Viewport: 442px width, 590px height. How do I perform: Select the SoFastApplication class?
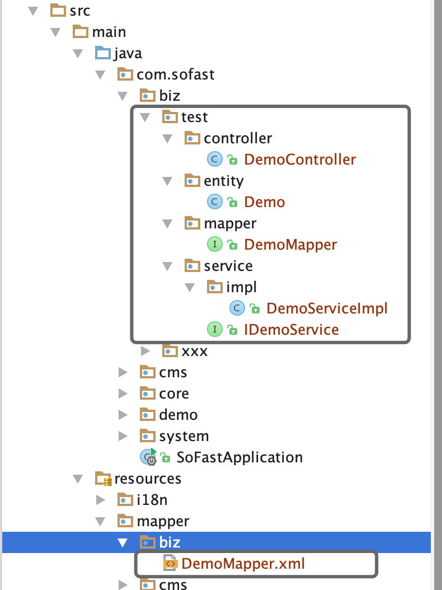pos(239,457)
